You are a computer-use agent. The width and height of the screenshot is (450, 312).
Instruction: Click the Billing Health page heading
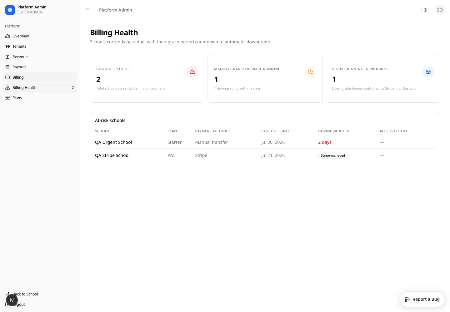114,32
